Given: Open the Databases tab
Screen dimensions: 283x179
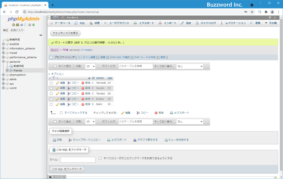Looking at the screenshot, I should coord(60,23).
